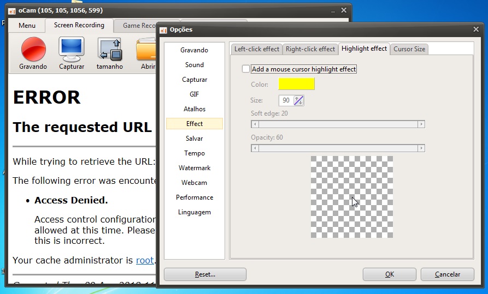Click the Soft edge slider left arrow
Viewport: 488px width, 294px height.
pos(255,124)
